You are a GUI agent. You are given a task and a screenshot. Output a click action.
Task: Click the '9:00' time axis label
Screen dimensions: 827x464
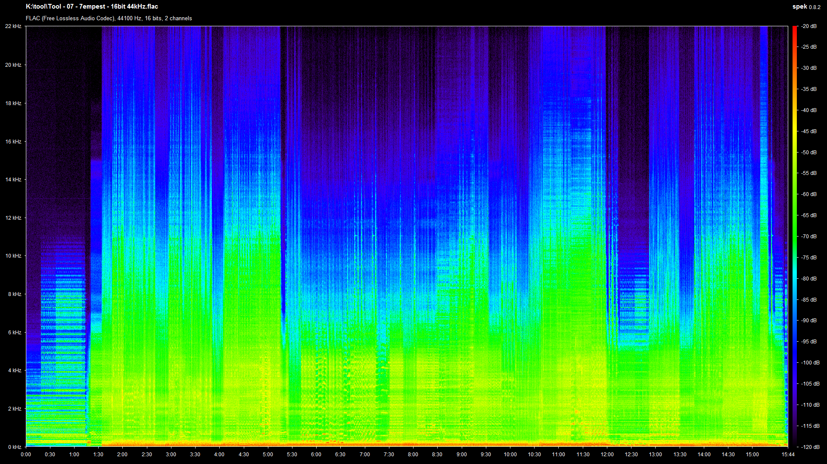pos(462,455)
